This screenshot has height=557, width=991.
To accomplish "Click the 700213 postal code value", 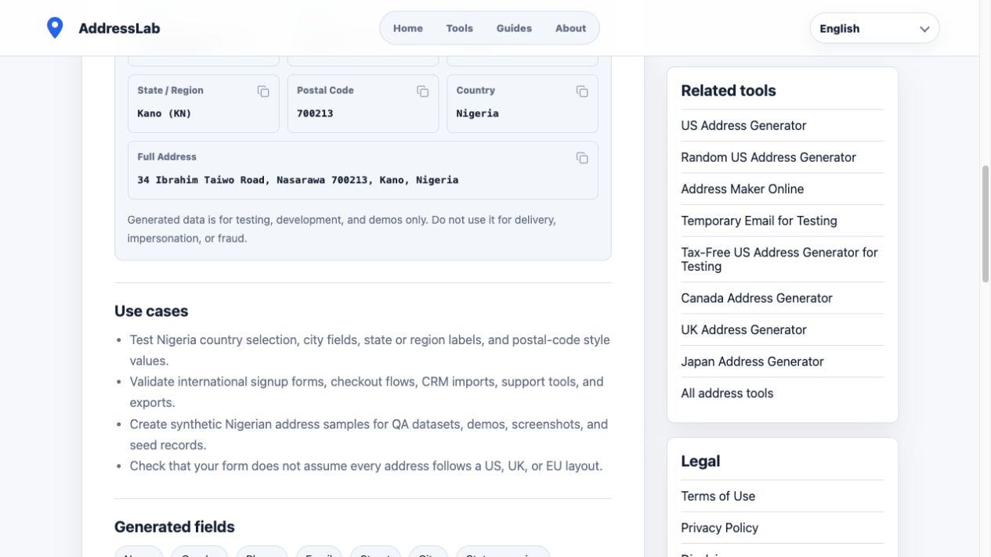I will [315, 113].
